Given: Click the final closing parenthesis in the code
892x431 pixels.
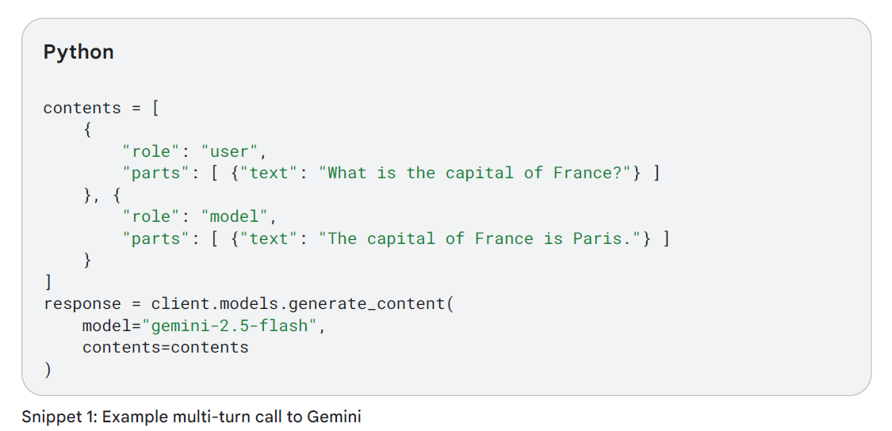Looking at the screenshot, I should click(48, 369).
